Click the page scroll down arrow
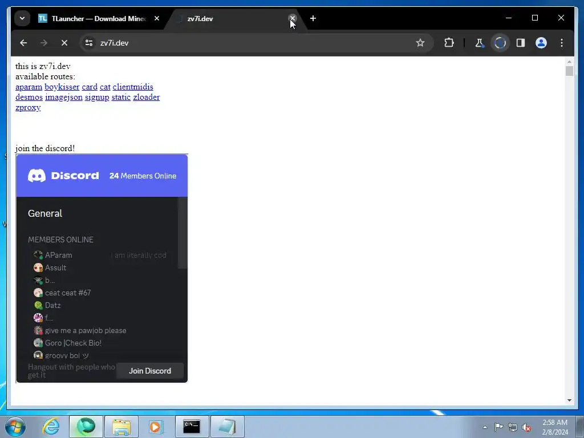Viewport: 584px width, 438px height. click(x=569, y=400)
